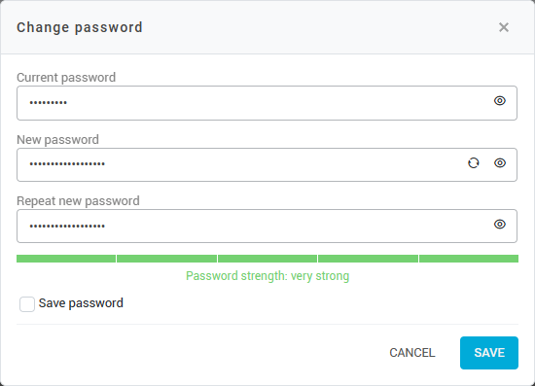Click the second strength meter segment
The height and width of the screenshot is (386, 535).
click(167, 259)
